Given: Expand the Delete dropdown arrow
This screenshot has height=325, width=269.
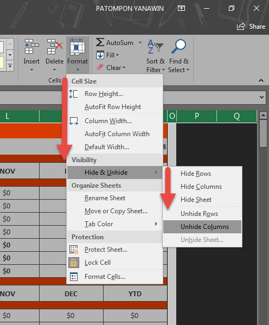Looking at the screenshot, I should (x=54, y=70).
